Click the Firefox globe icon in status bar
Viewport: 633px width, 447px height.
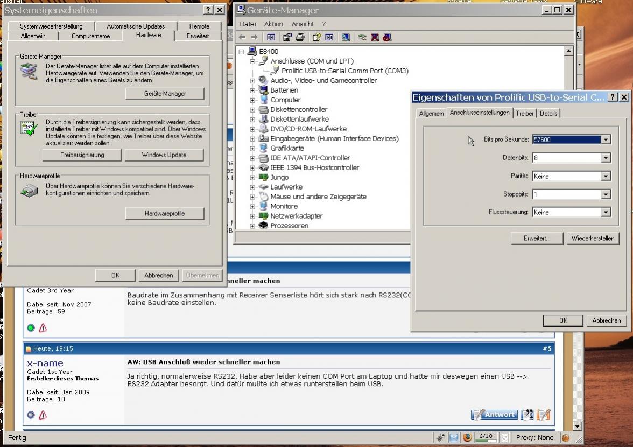tap(467, 437)
